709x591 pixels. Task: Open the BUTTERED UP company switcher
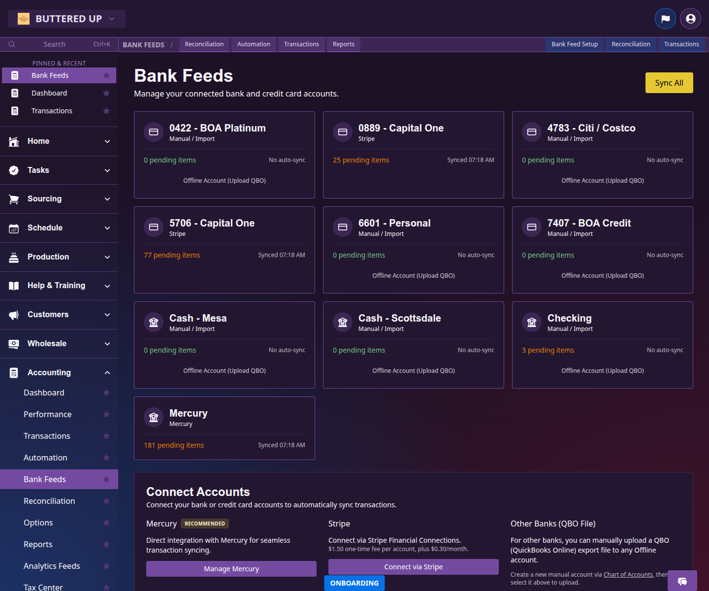pos(66,18)
